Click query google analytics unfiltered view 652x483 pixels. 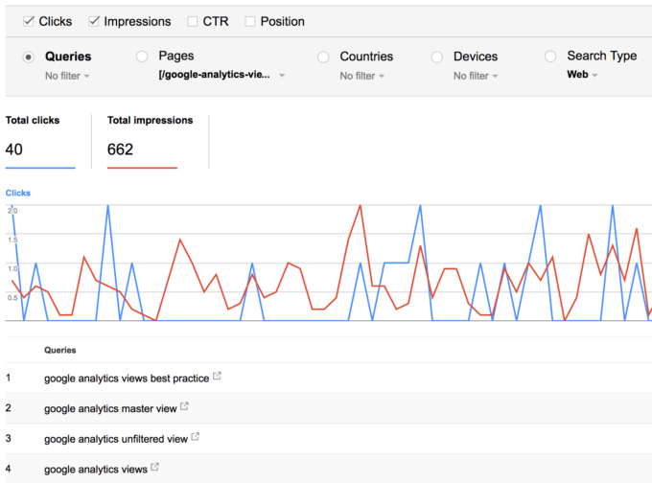(x=116, y=439)
